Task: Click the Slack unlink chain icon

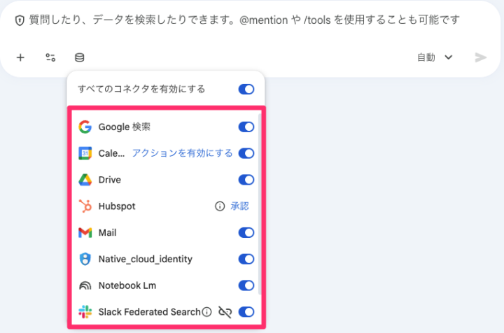Action: [225, 312]
